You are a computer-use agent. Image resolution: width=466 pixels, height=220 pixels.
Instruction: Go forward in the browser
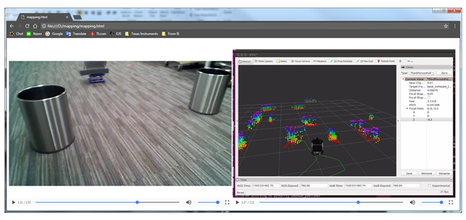(x=19, y=26)
